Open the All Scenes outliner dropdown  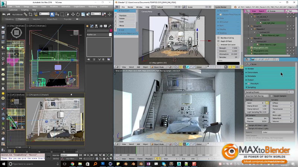tap(275, 11)
